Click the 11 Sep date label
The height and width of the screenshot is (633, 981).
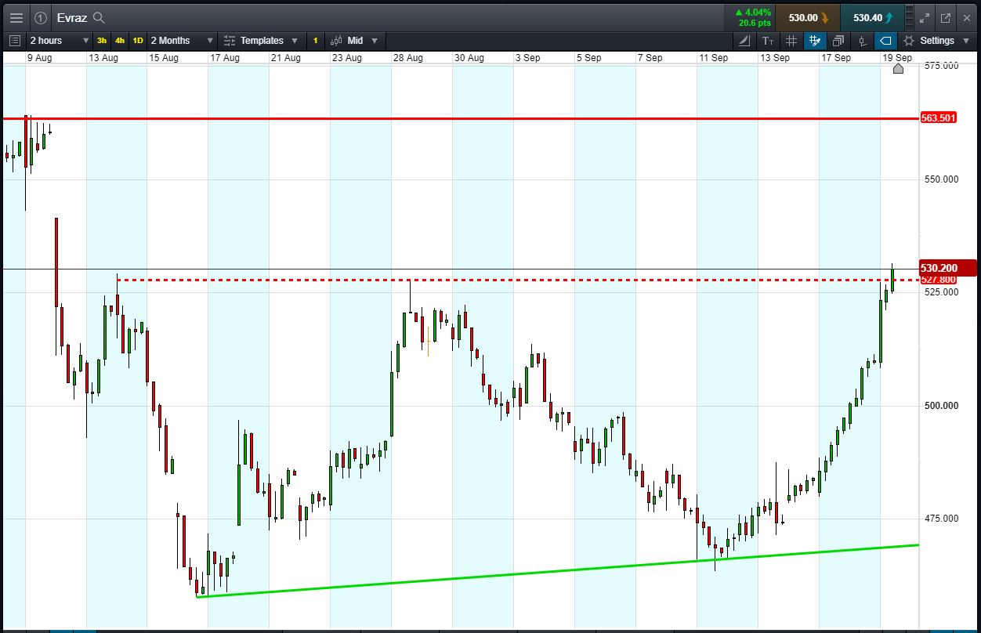(x=714, y=57)
